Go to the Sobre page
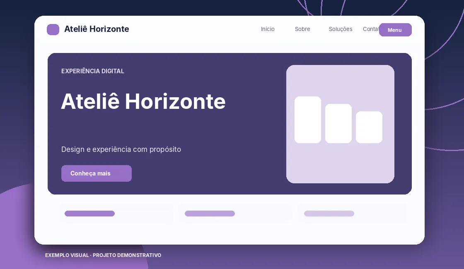 302,29
